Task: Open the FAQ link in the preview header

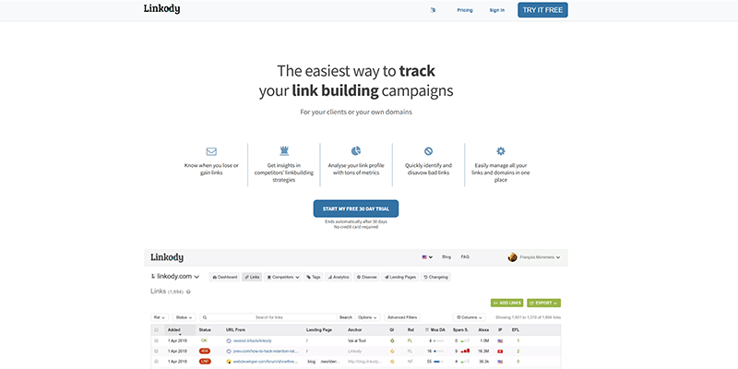Action: [x=465, y=257]
